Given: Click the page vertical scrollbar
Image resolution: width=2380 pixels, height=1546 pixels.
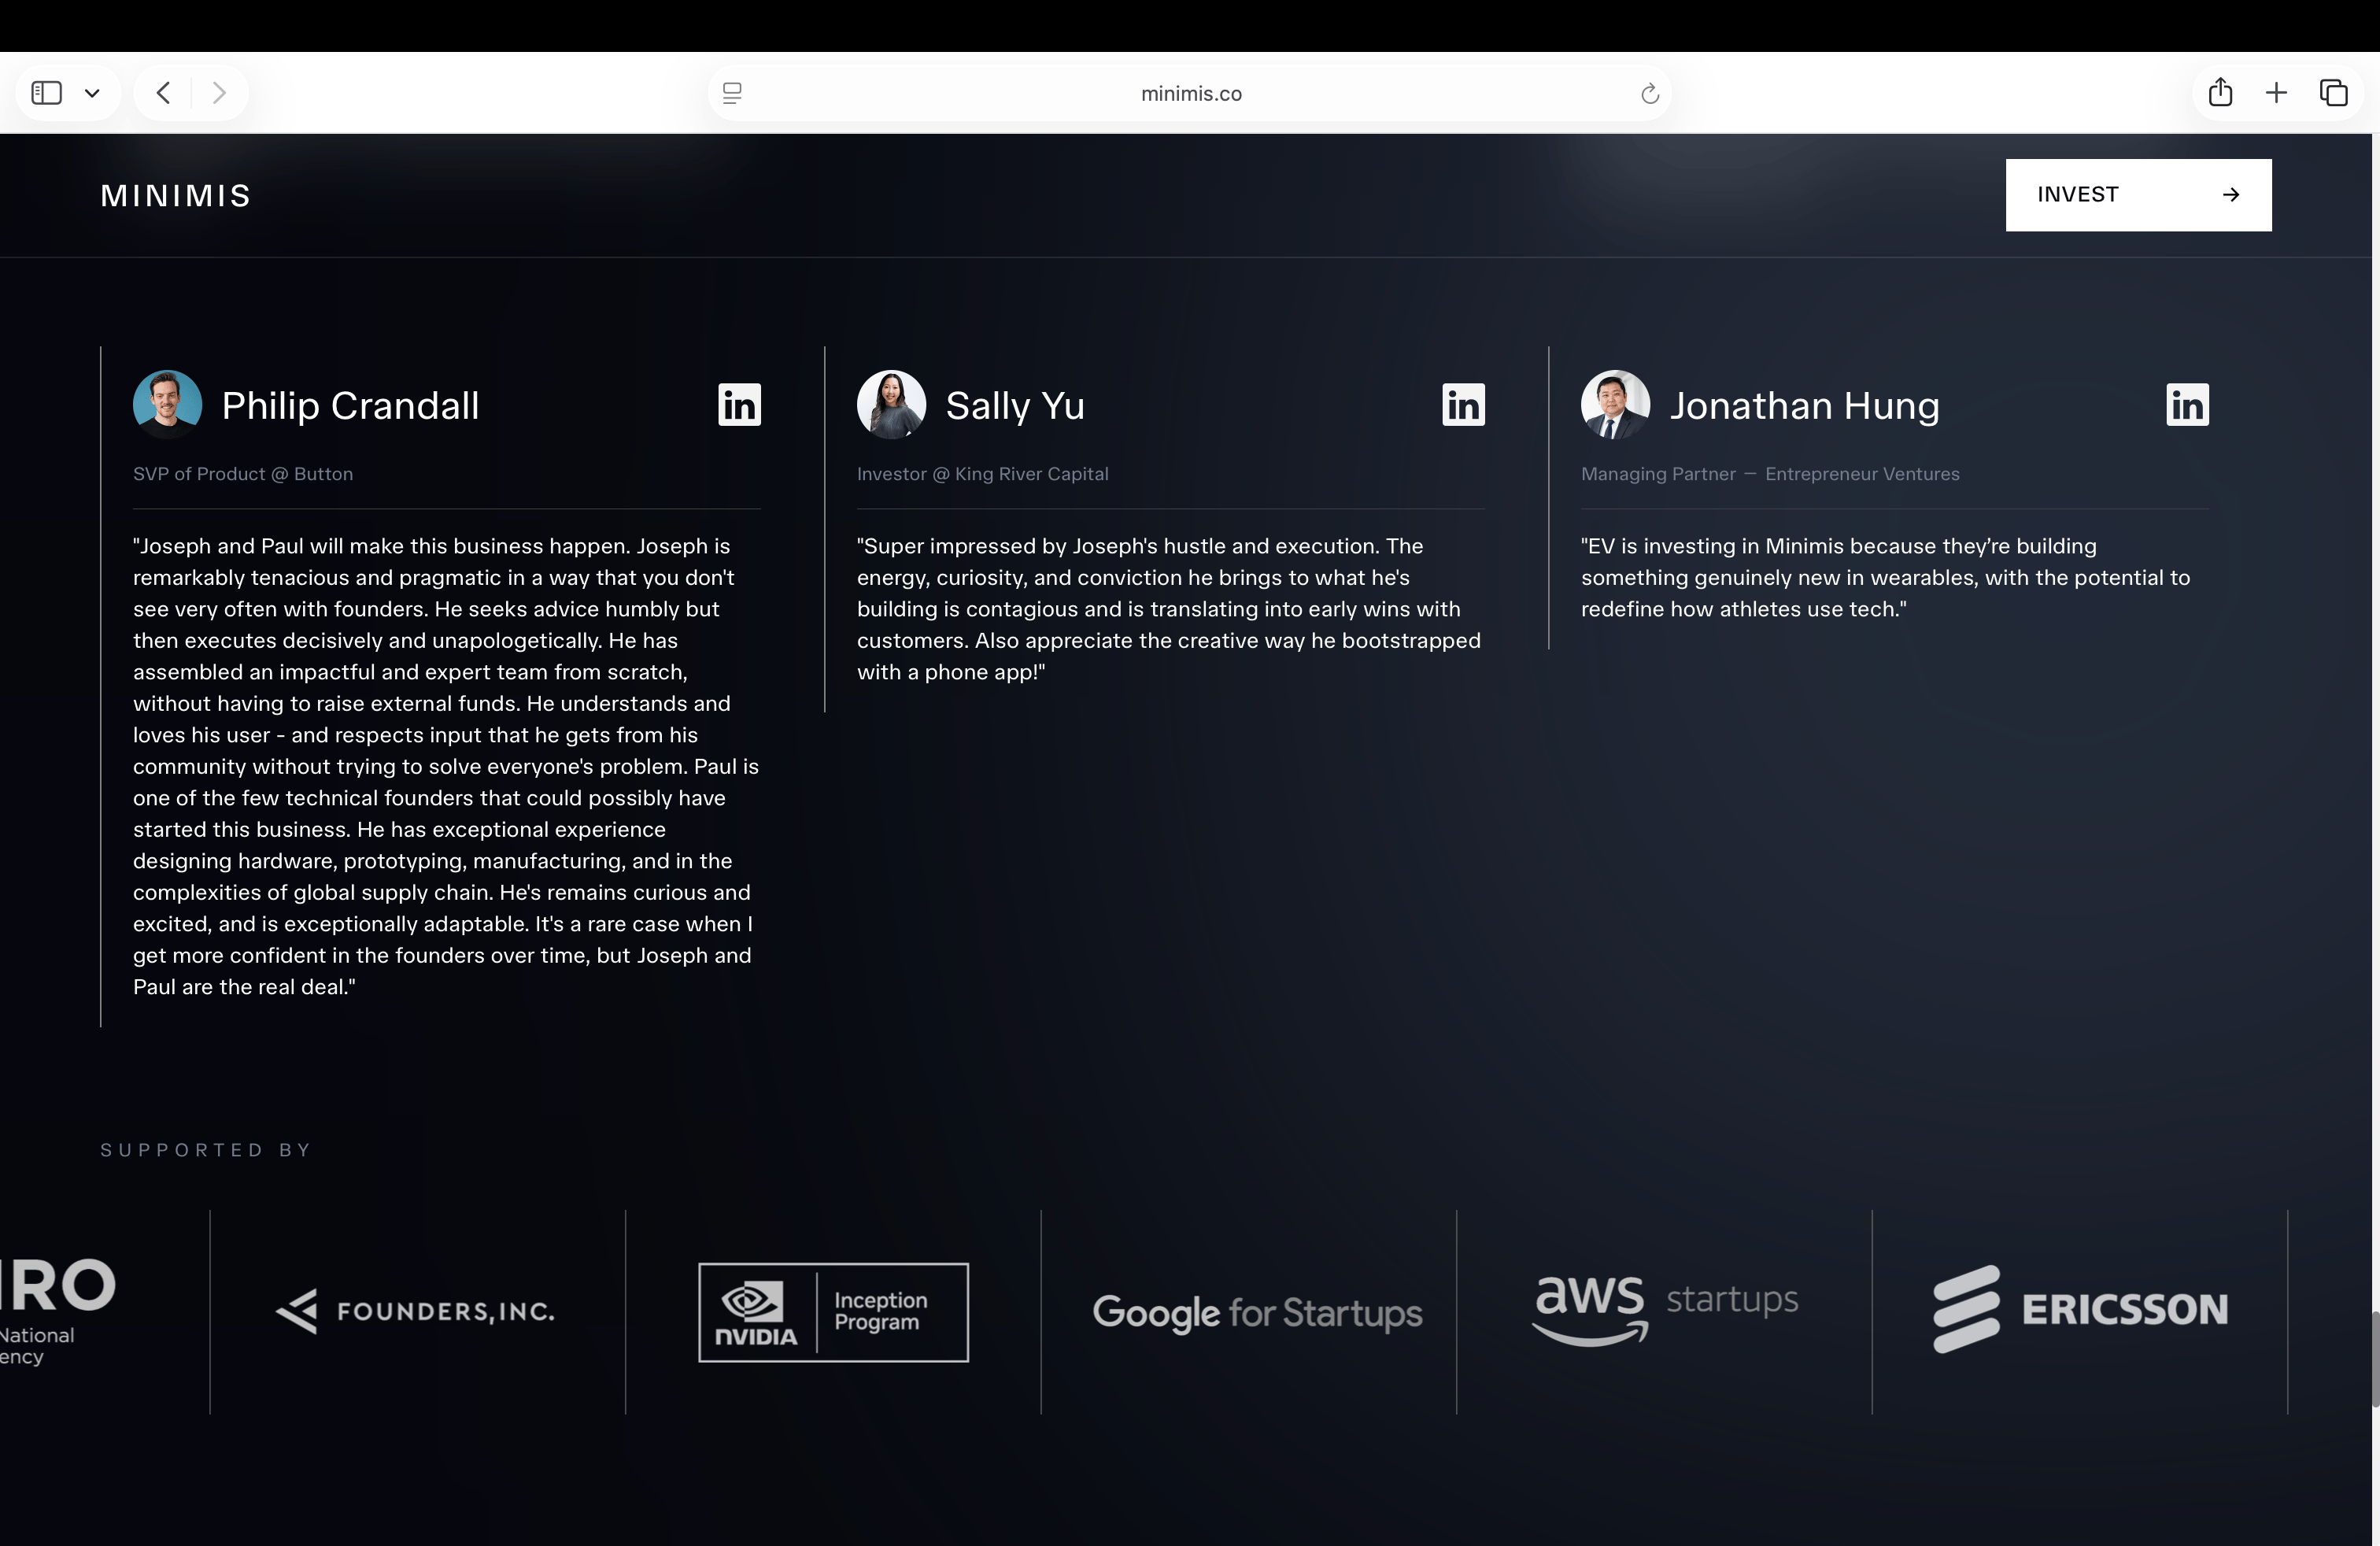Looking at the screenshot, I should click(2374, 1360).
